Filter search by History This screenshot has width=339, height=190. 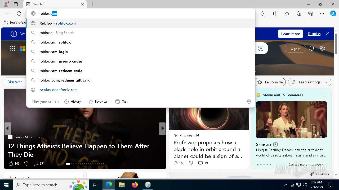(73, 102)
